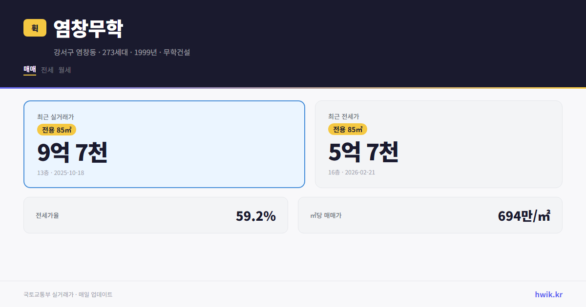586x307 pixels.
Task: Select the 최근 전세가 card
Action: click(x=439, y=144)
